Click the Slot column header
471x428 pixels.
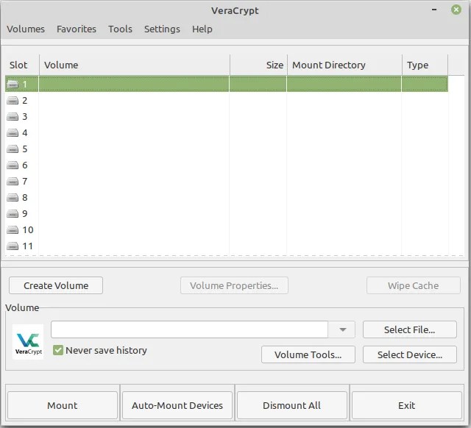(x=22, y=65)
